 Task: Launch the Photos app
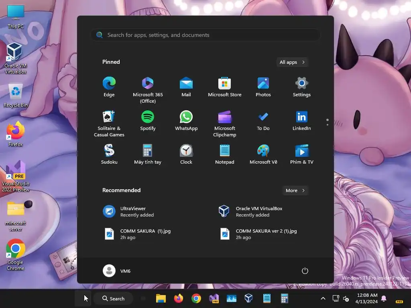pyautogui.click(x=263, y=87)
